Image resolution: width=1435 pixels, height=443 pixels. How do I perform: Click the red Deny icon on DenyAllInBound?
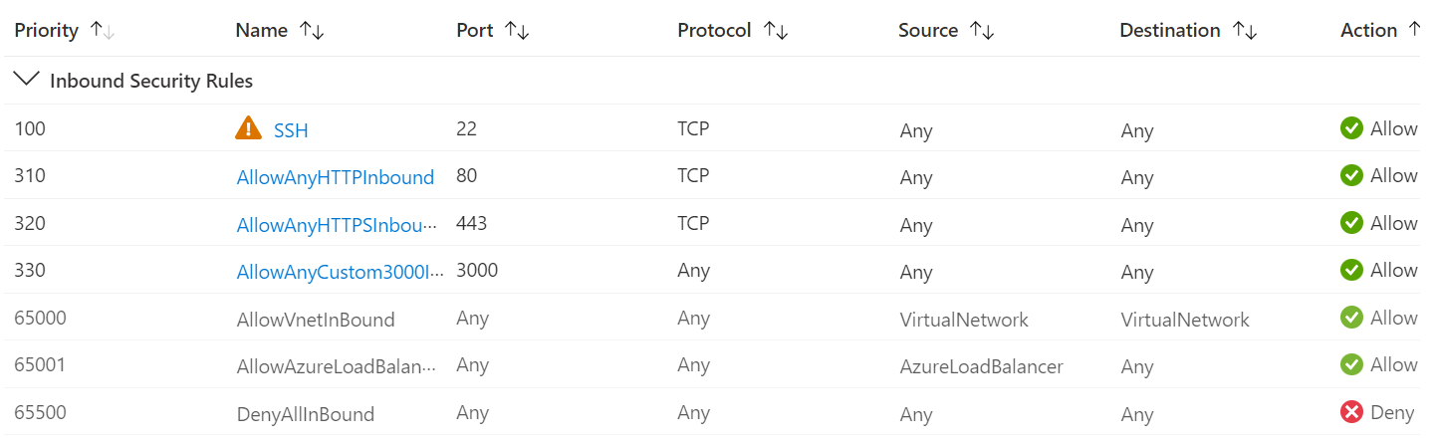(x=1351, y=412)
